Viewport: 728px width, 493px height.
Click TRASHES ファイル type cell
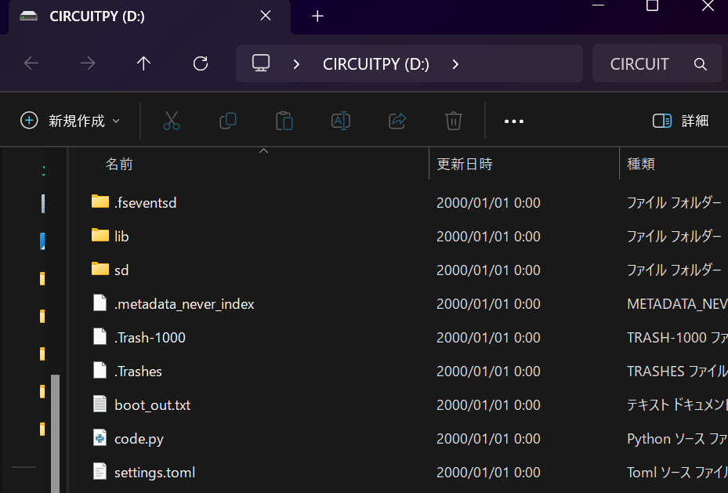pyautogui.click(x=677, y=372)
